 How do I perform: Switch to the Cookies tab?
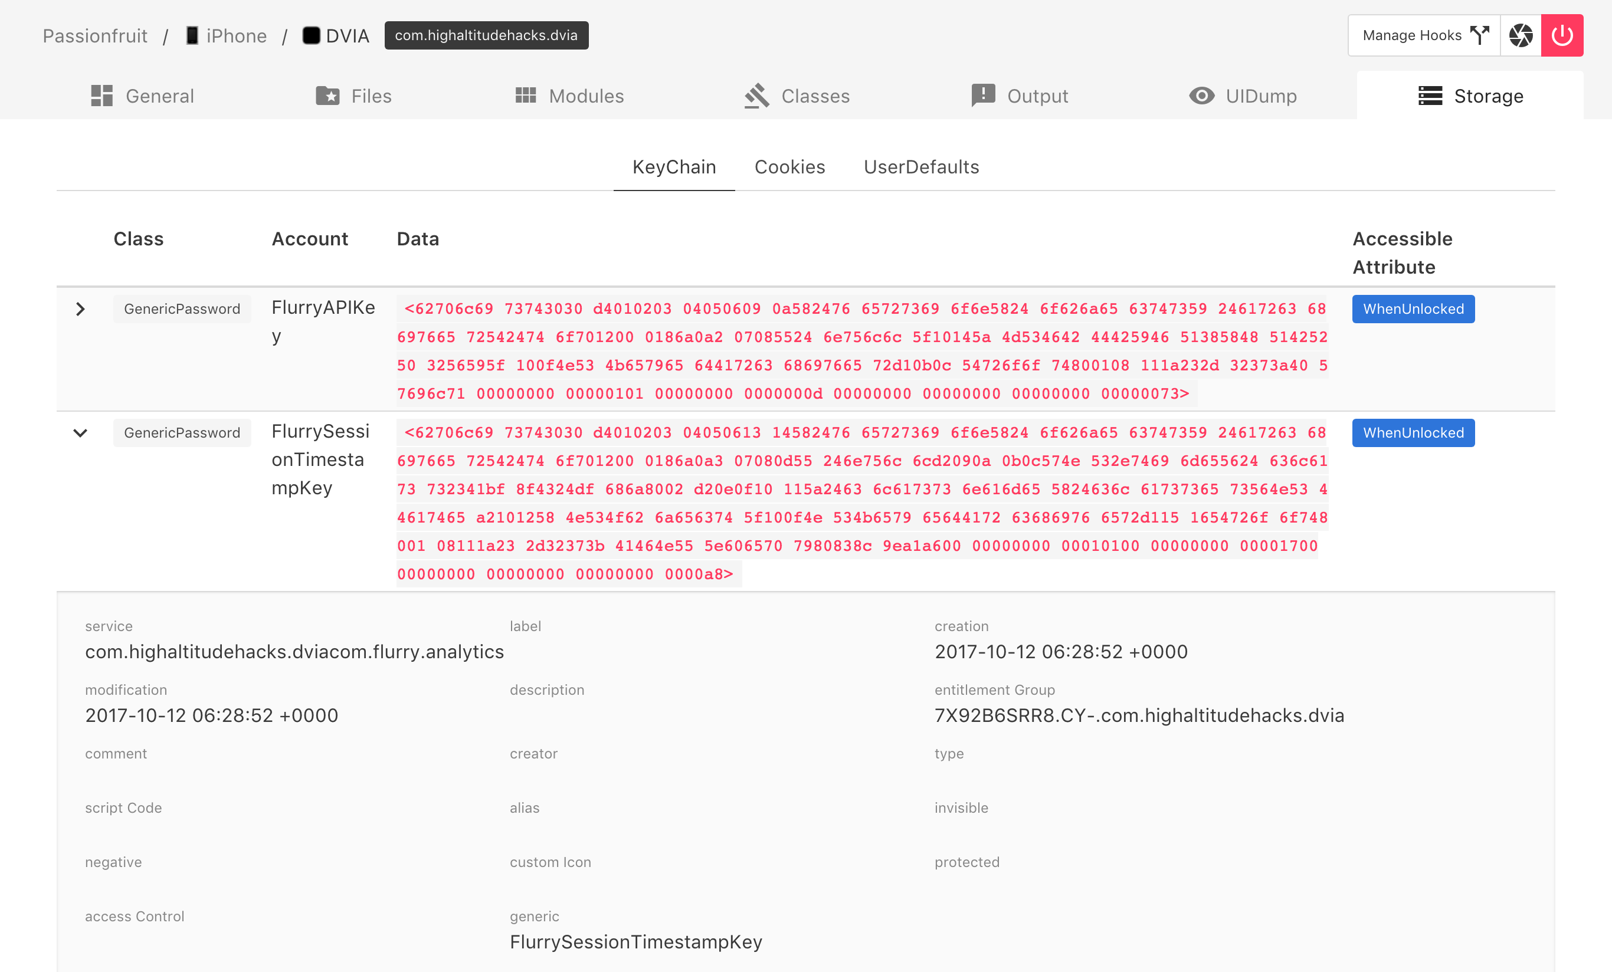point(789,167)
